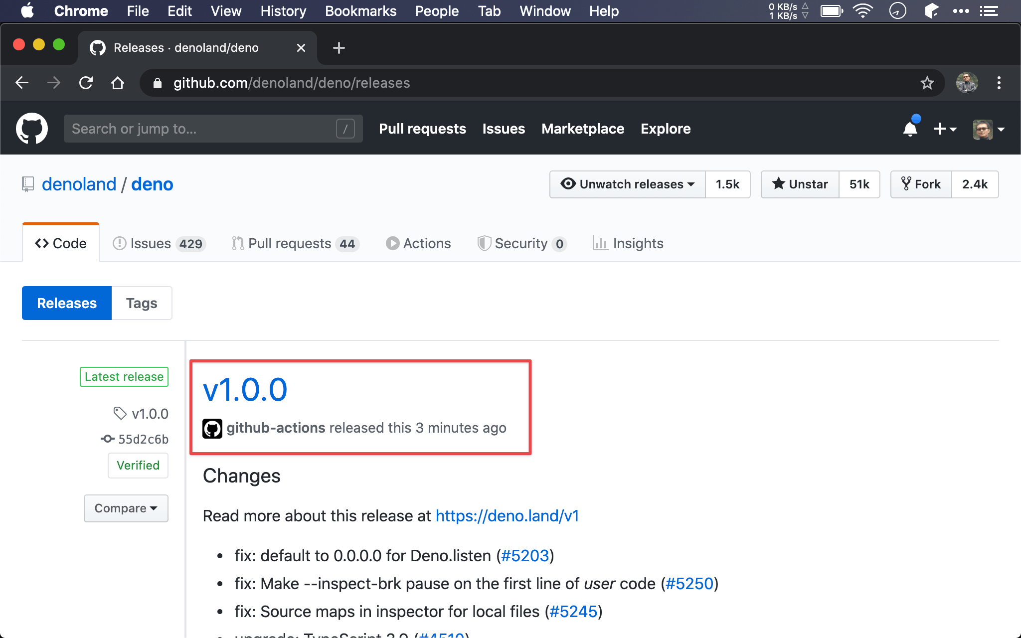This screenshot has height=638, width=1021.
Task: Click the Chrome home icon
Action: [x=118, y=83]
